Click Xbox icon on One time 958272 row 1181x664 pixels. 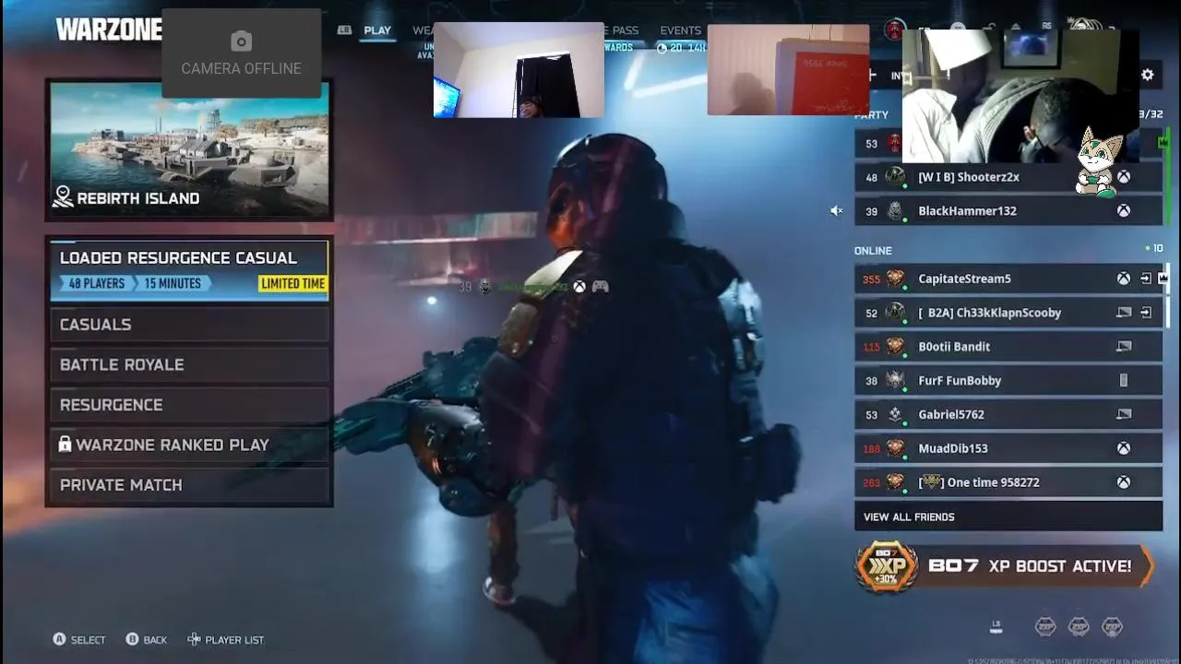(1124, 482)
